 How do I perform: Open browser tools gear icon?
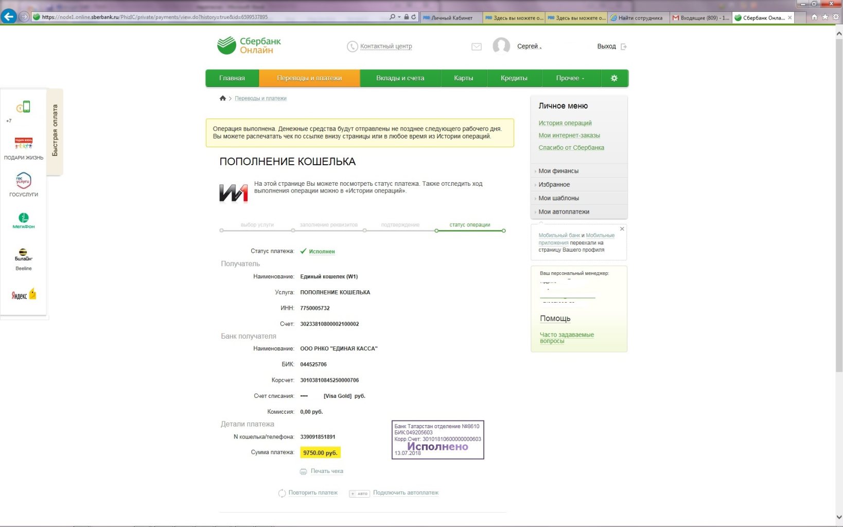[836, 17]
